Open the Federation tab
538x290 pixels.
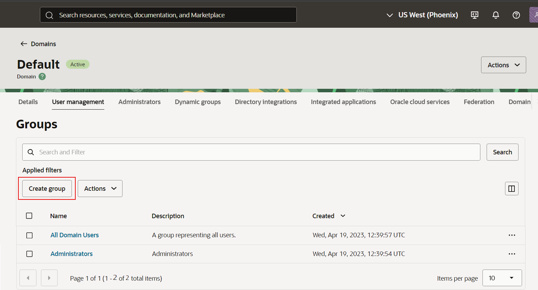pos(479,102)
